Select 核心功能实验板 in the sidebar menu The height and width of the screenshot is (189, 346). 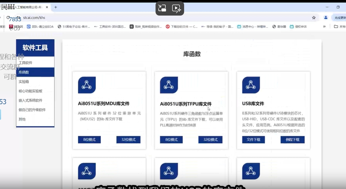tap(35, 91)
